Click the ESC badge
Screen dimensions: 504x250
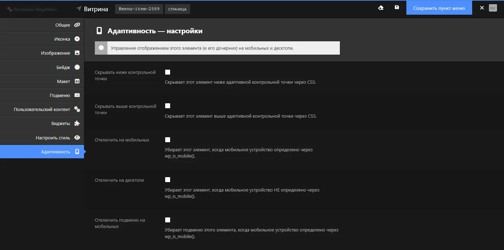[493, 8]
